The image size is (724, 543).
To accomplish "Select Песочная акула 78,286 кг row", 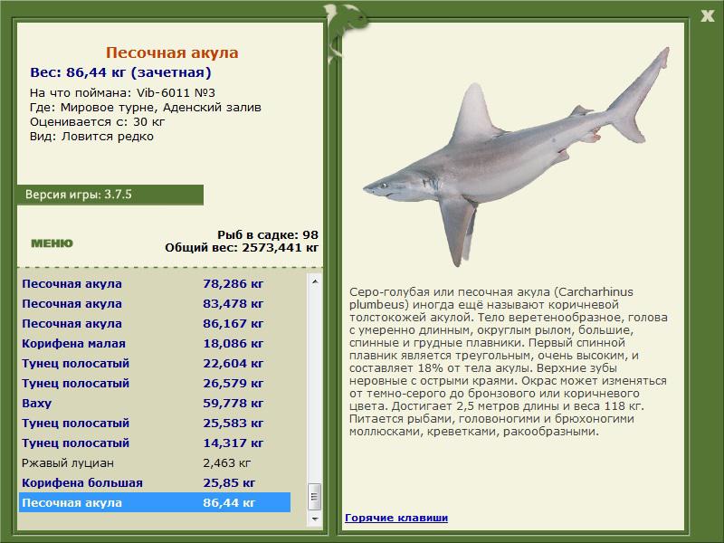I will [155, 283].
